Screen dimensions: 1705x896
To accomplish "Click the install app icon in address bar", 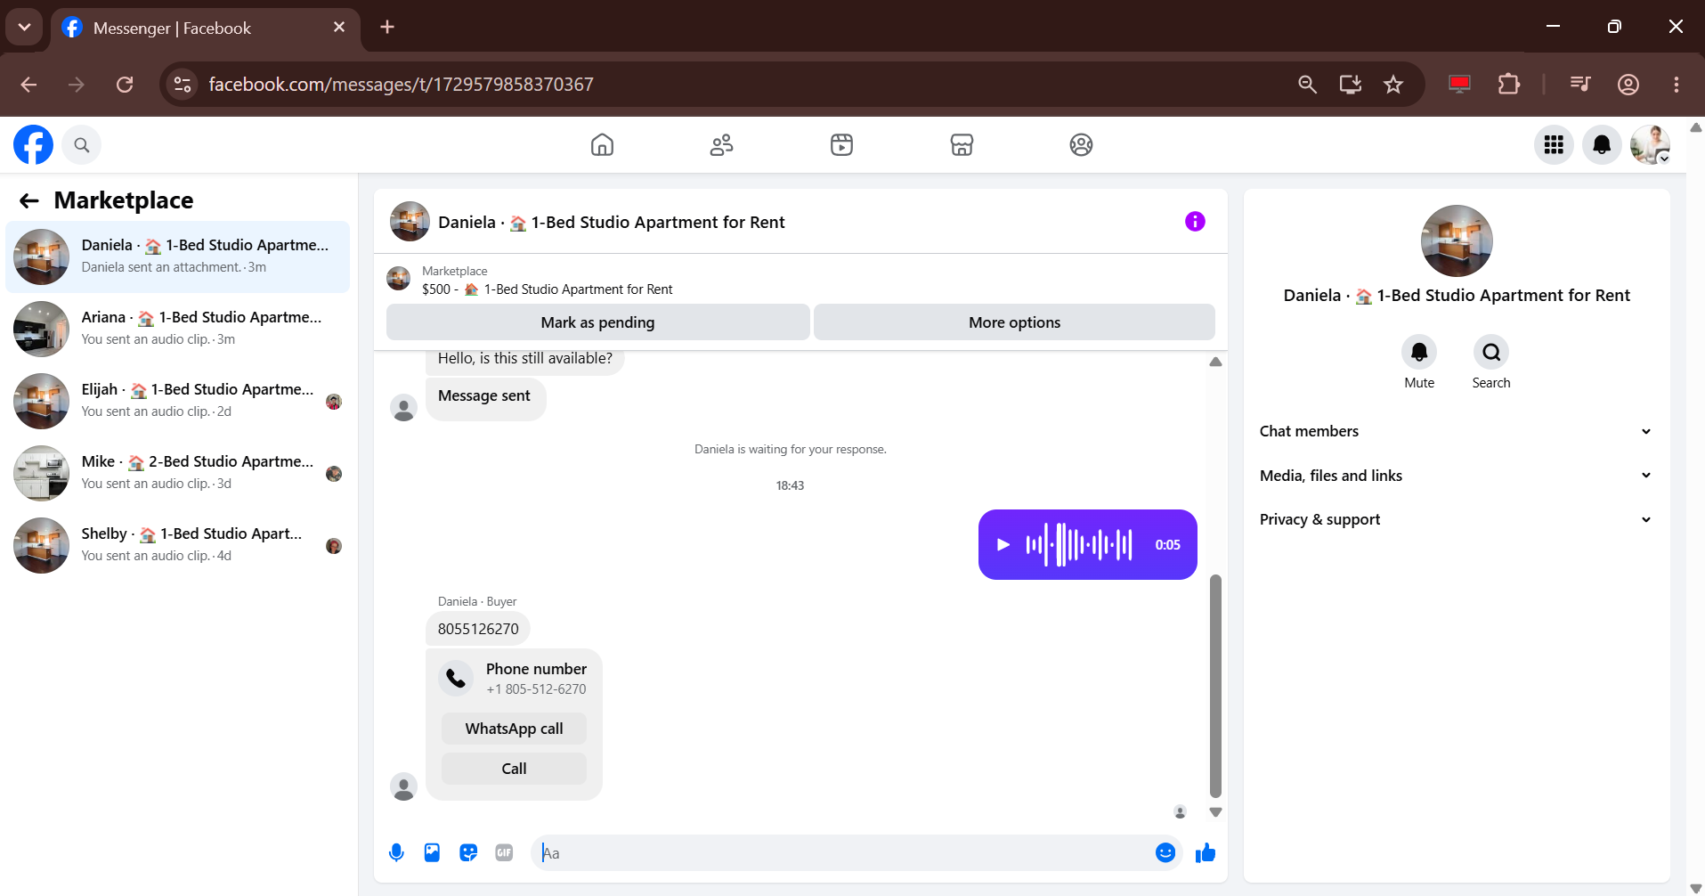I will click(x=1351, y=85).
